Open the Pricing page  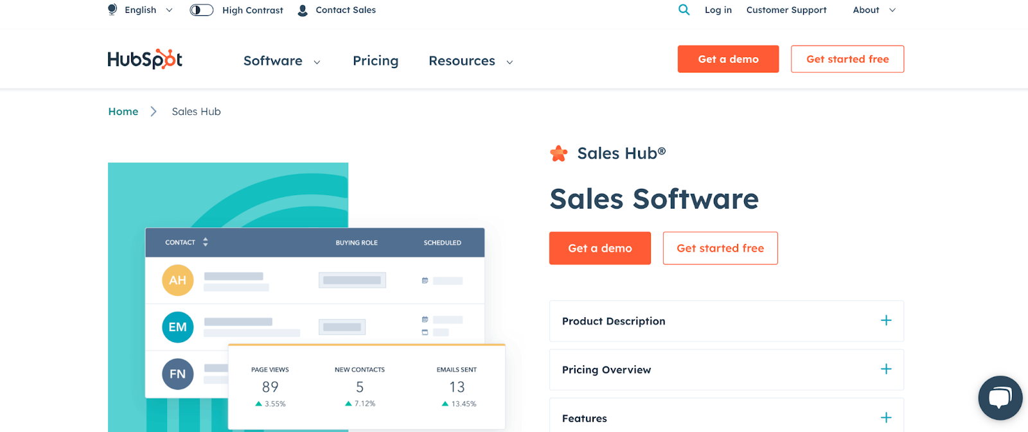pos(376,61)
